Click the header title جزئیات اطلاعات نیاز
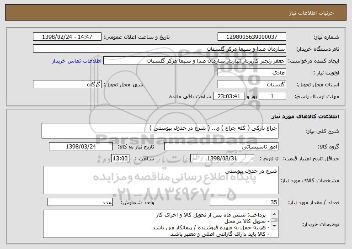The height and width of the screenshot is (249, 352). [311, 13]
